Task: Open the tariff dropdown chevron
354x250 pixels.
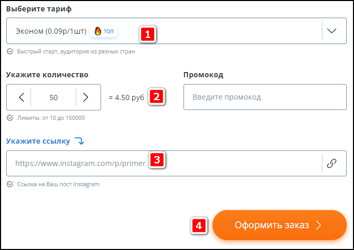Action: pyautogui.click(x=332, y=31)
